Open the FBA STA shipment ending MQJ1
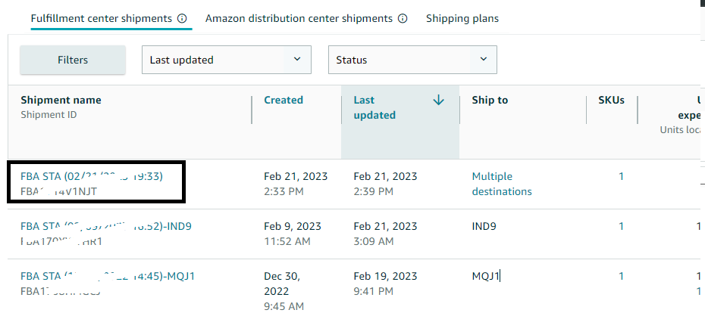 (x=108, y=276)
